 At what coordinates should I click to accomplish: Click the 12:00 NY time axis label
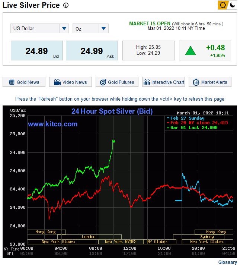[129, 248]
